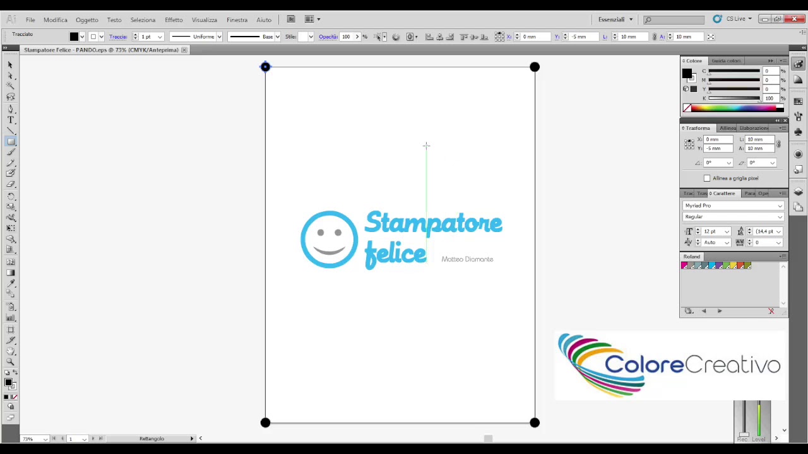Open the Brushes panel icon in dock
The image size is (808, 454).
pyautogui.click(x=799, y=117)
